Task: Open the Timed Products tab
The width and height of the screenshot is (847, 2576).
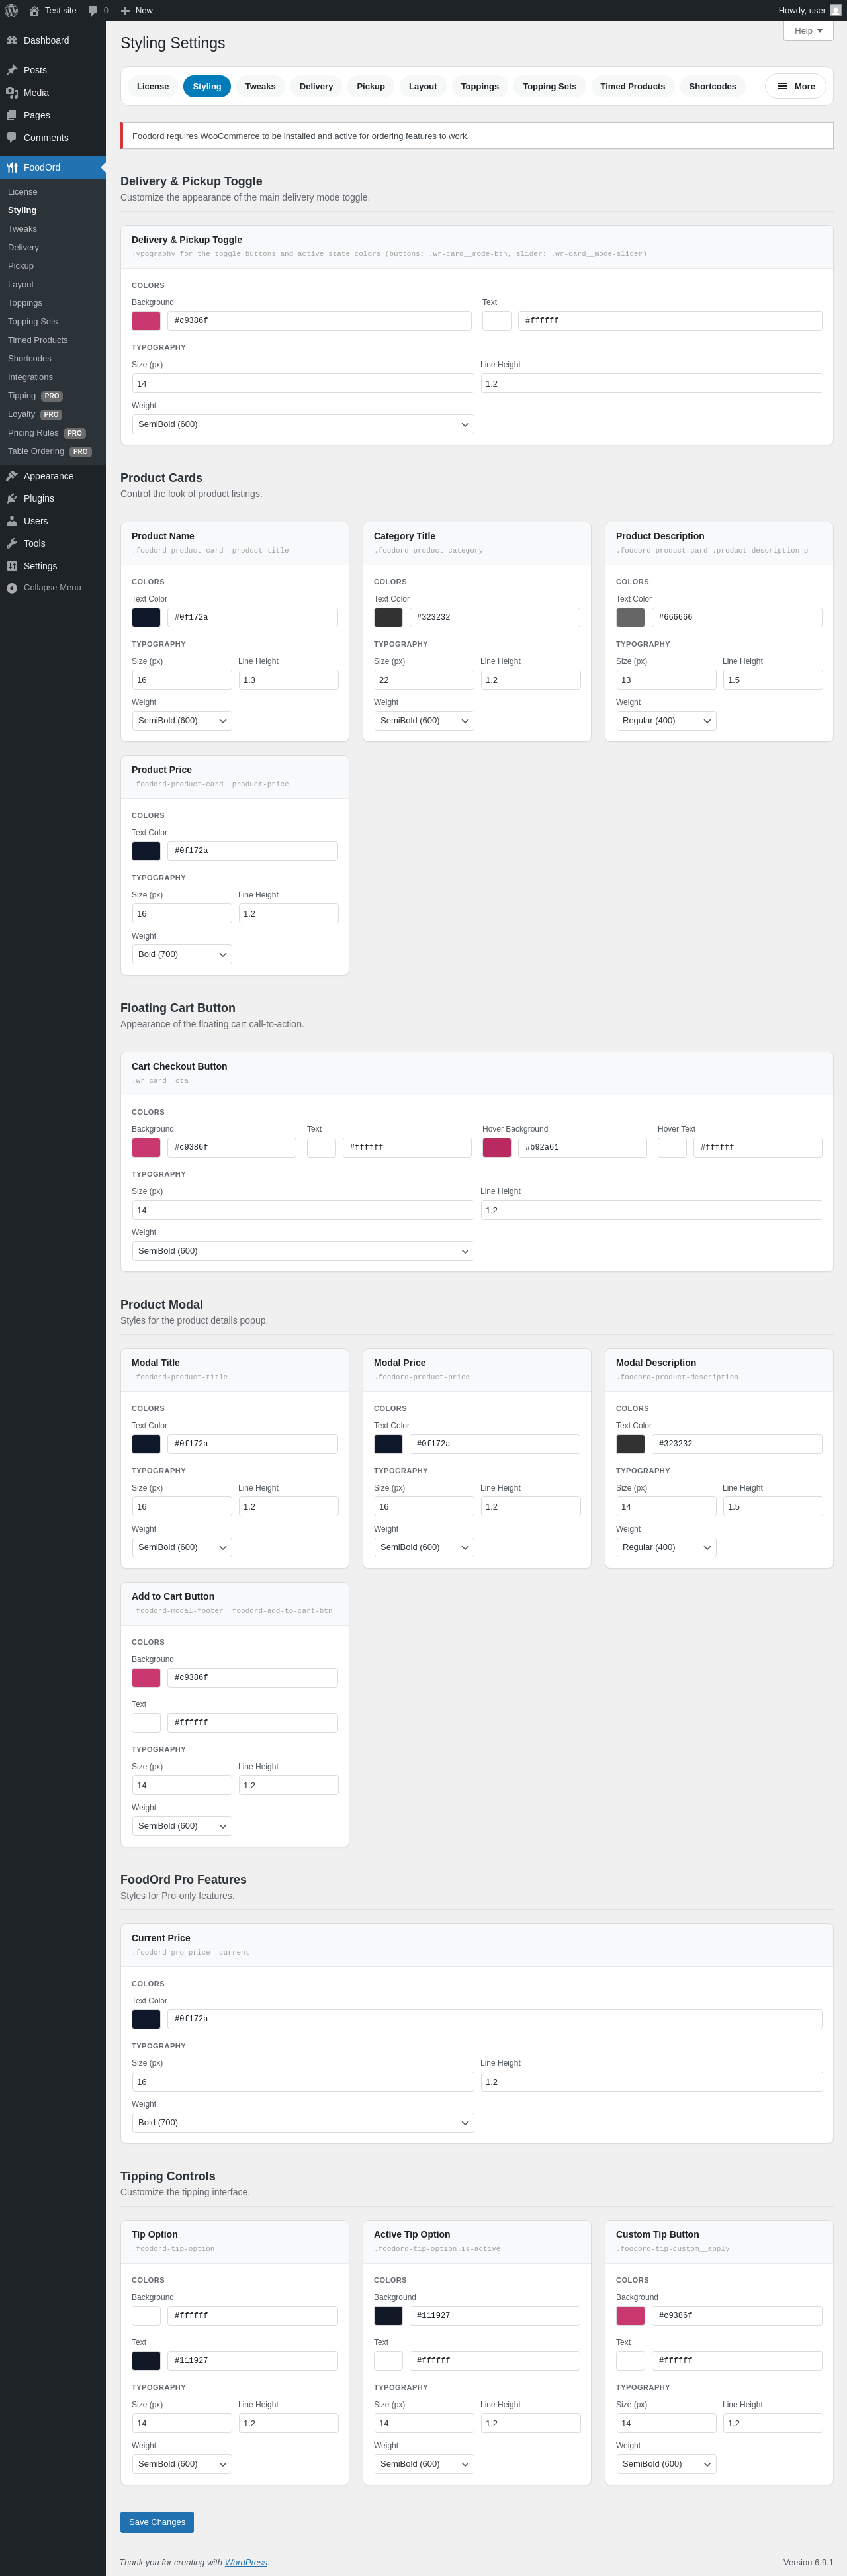Action: point(632,87)
